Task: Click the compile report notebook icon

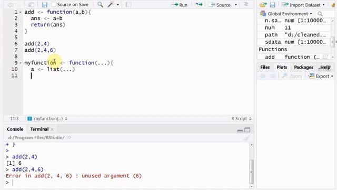Action: 128,5
